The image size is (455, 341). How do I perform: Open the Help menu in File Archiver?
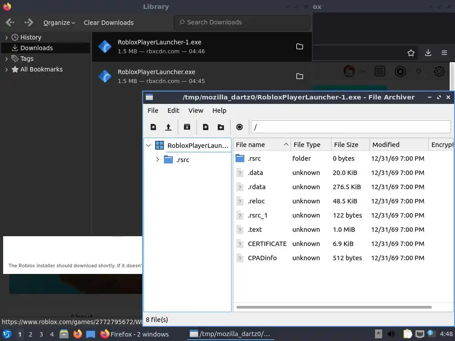pos(219,111)
